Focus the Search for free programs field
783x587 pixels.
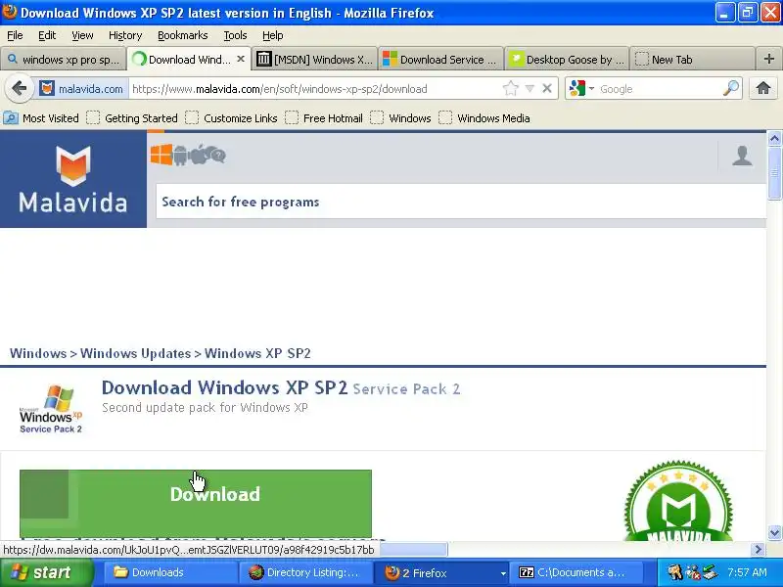point(461,202)
